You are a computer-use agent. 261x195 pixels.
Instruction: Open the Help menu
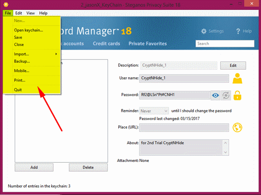43,13
